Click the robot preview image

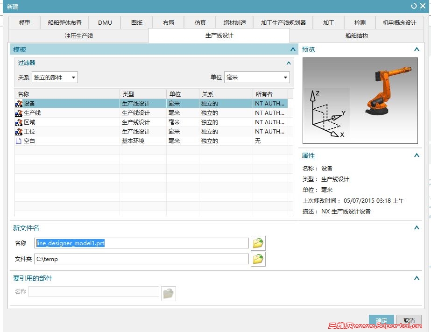click(x=360, y=100)
